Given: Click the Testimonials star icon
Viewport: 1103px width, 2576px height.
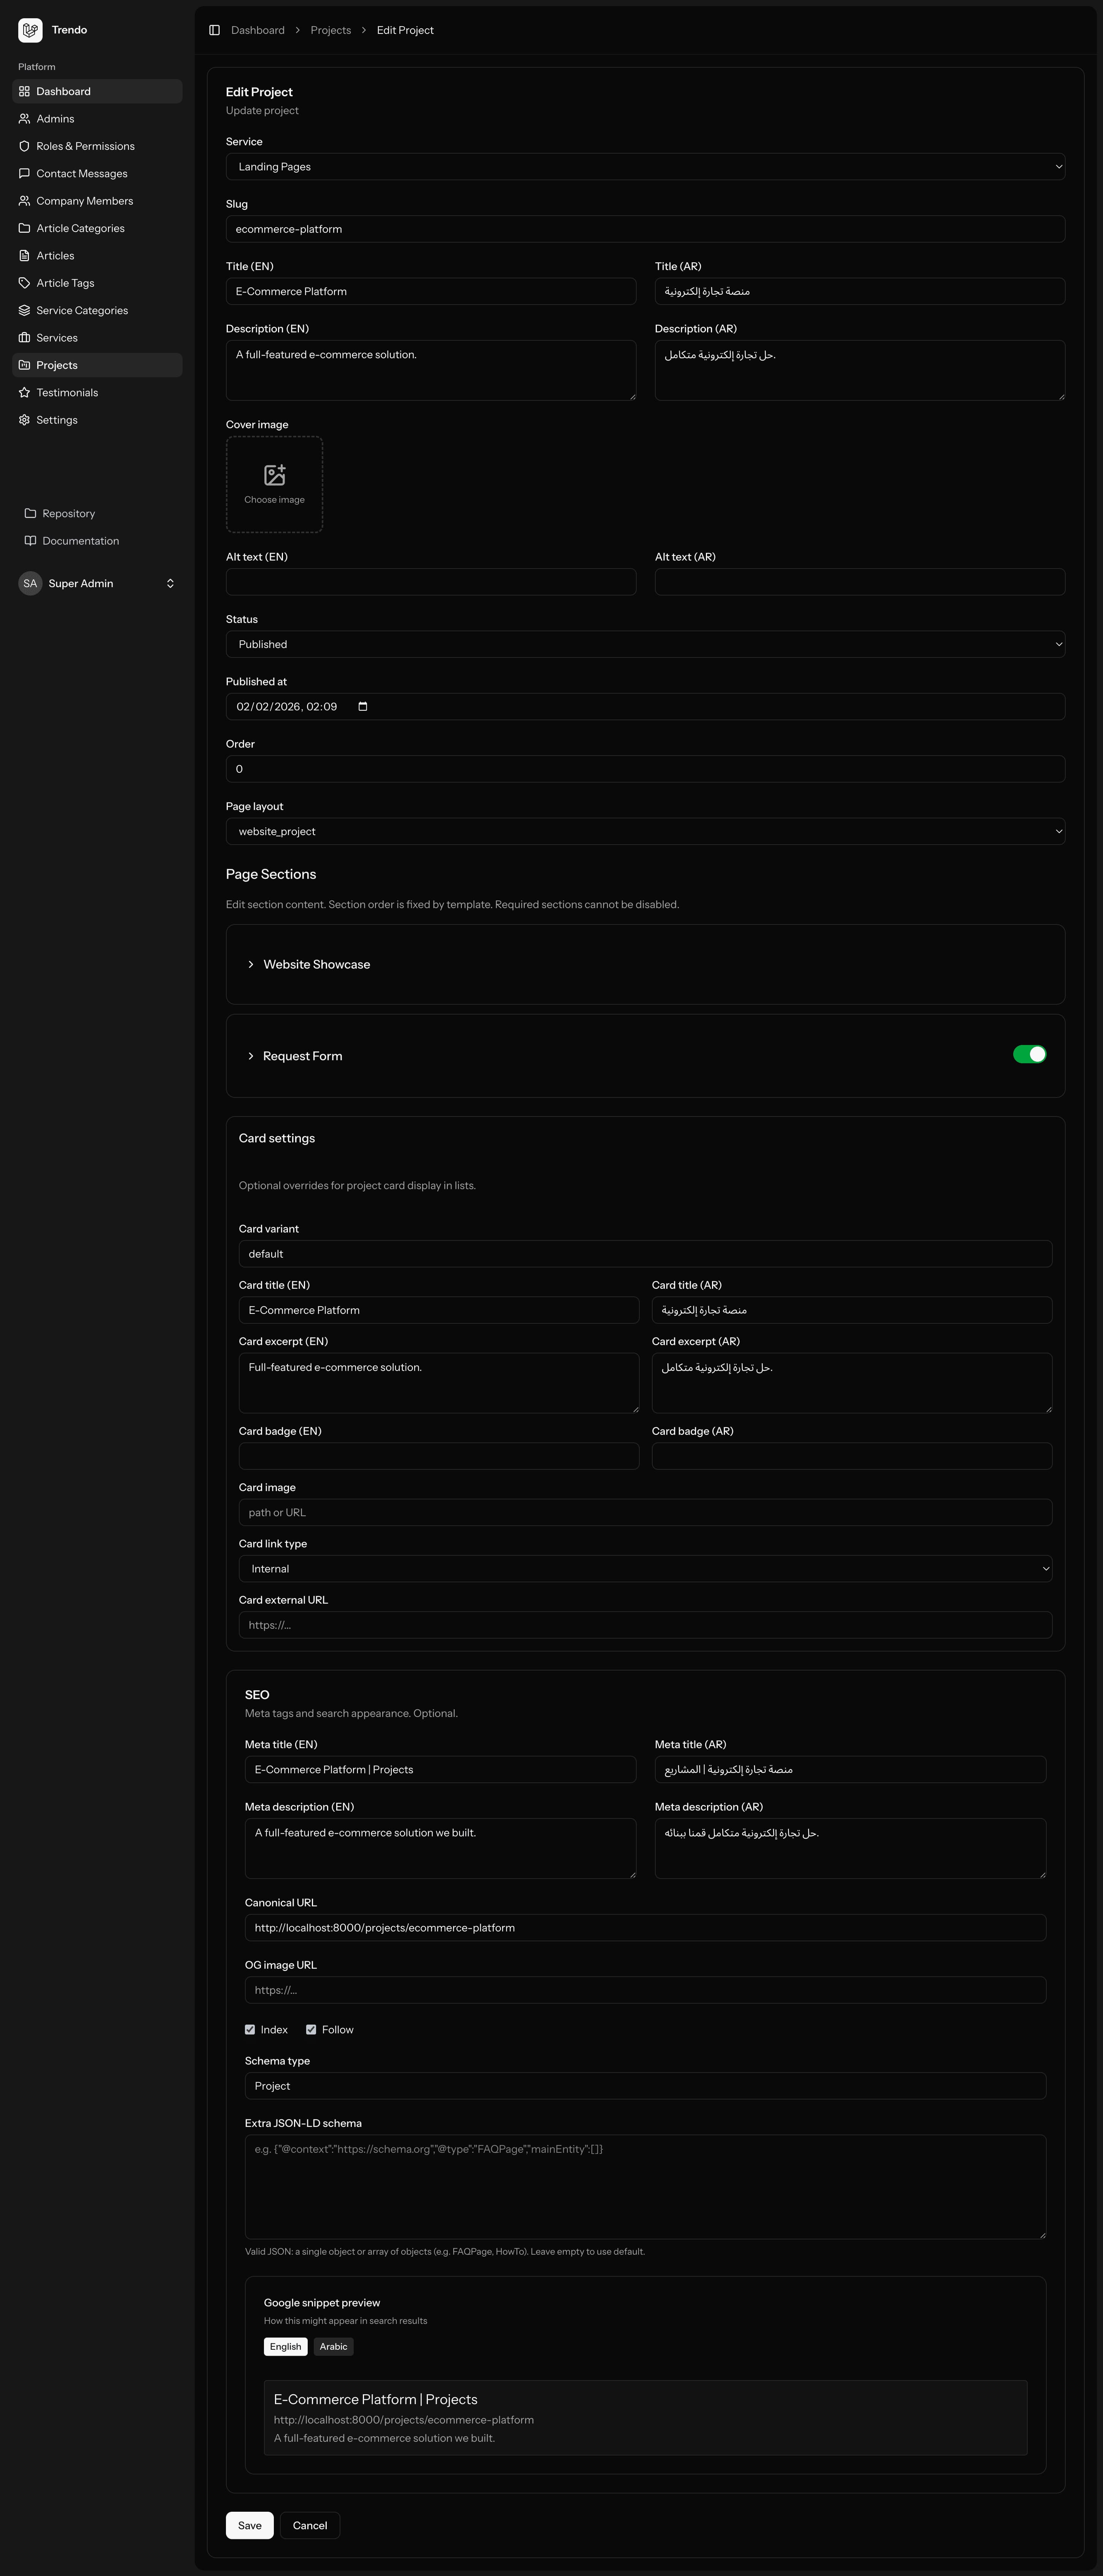Looking at the screenshot, I should [24, 393].
